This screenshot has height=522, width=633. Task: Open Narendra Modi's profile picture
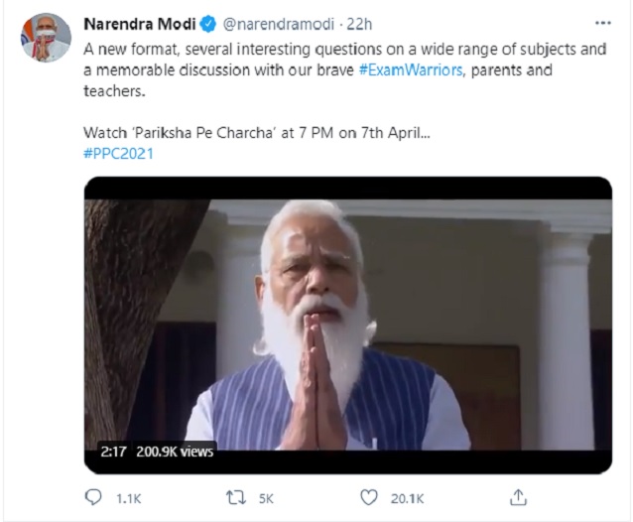[46, 38]
